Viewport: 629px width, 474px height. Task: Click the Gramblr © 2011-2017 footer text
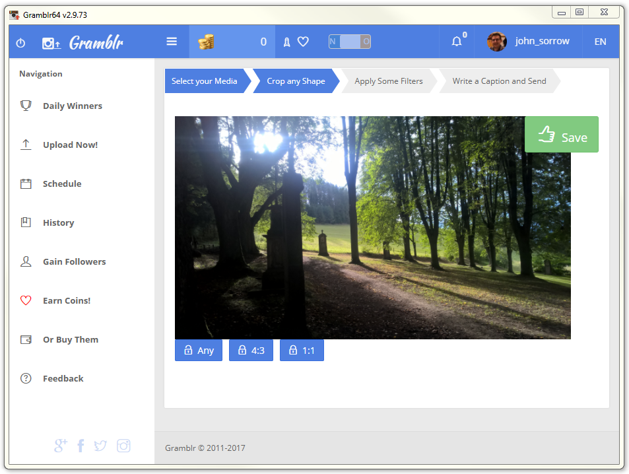click(x=205, y=448)
